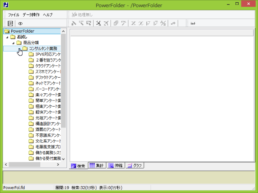
Task: Click the PJ application icon in title bar
Action: tap(6, 5)
